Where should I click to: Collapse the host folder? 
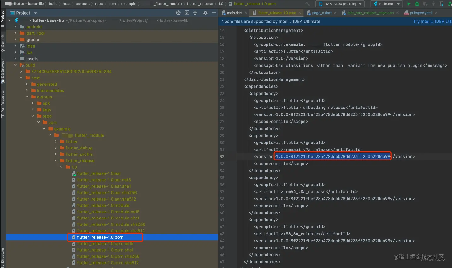click(21, 78)
